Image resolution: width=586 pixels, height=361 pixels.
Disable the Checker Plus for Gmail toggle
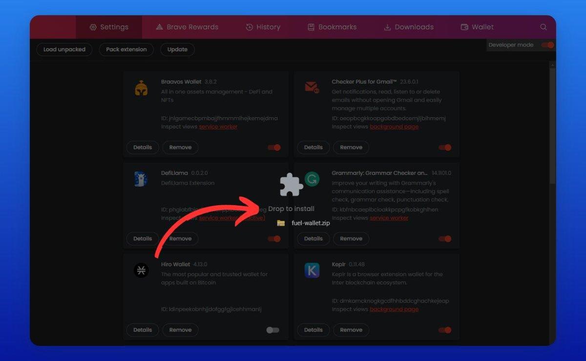click(x=445, y=148)
